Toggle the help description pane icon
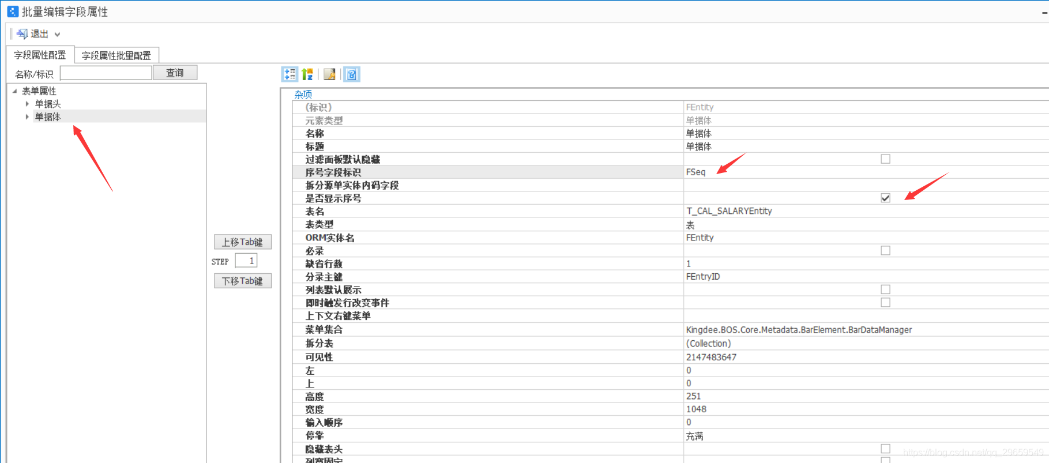Viewport: 1049px width, 463px height. pos(352,74)
